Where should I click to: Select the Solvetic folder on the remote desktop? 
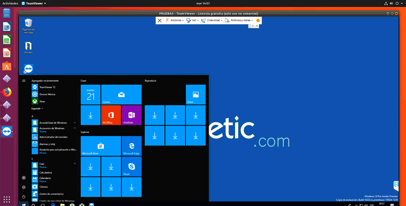(x=28, y=48)
